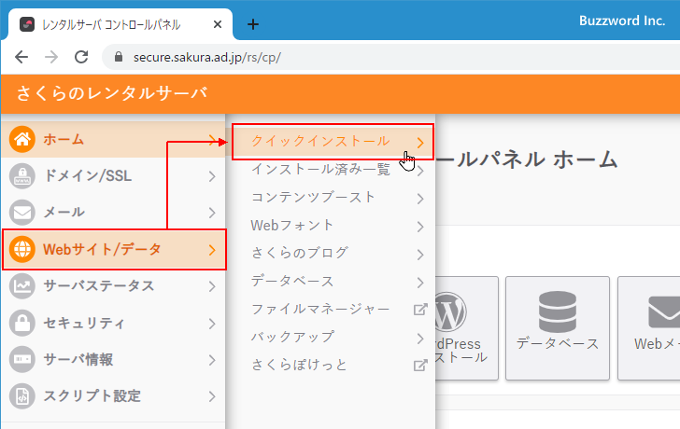This screenshot has width=680, height=429.
Task: Expand the セキュリティ chevron
Action: [x=212, y=324]
